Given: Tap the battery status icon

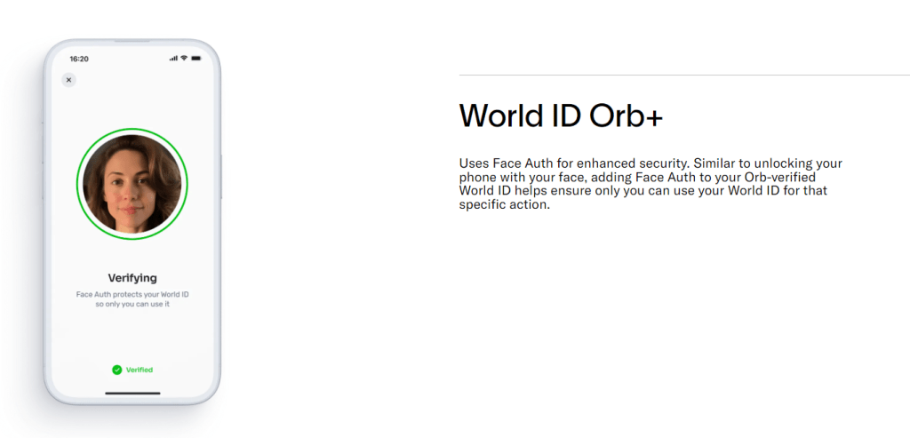Looking at the screenshot, I should [196, 59].
